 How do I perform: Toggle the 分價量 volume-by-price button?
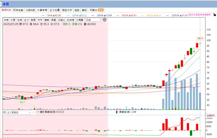pos(79,20)
